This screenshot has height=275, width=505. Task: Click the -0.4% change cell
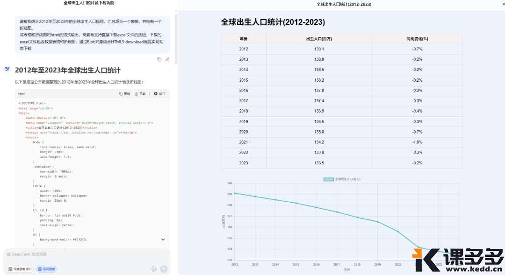tap(417, 111)
